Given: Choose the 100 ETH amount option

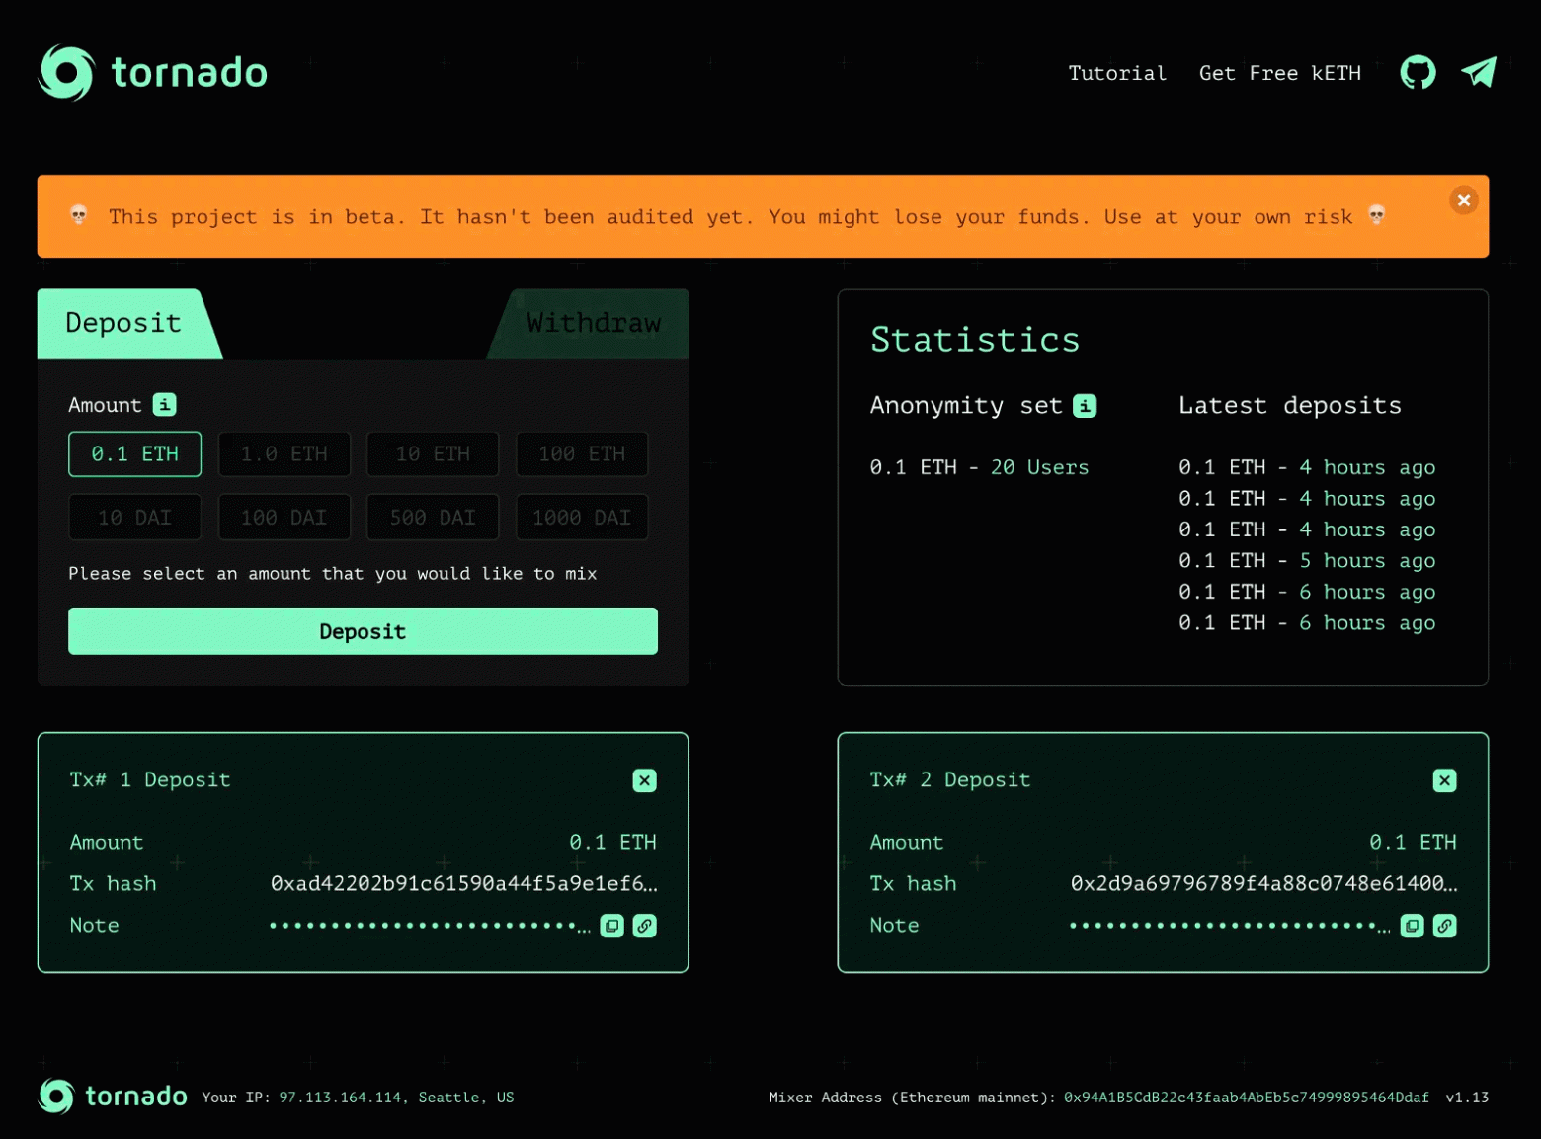Looking at the screenshot, I should (582, 454).
